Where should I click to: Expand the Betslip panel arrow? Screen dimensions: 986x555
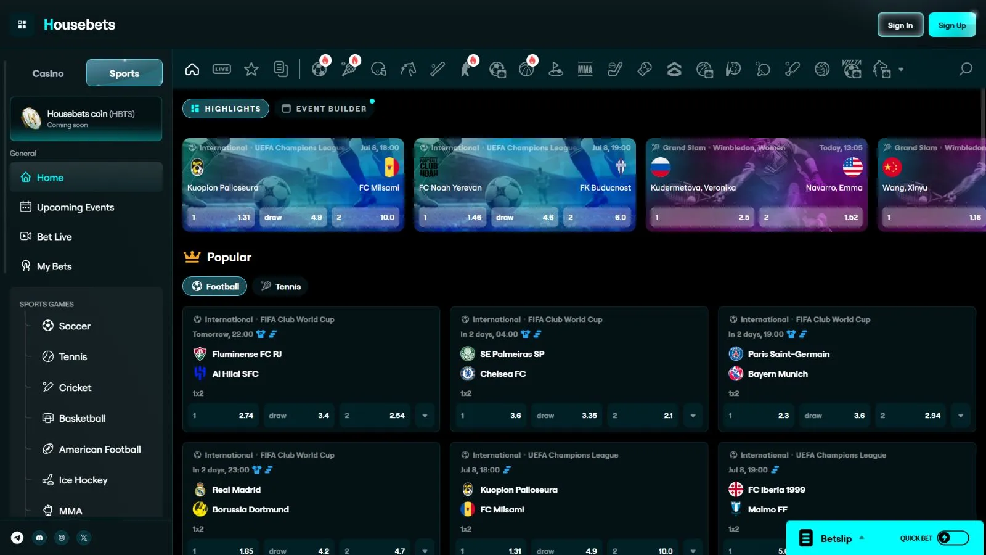point(862,538)
